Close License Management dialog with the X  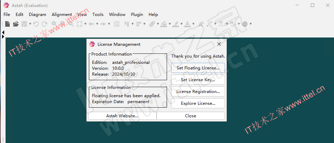(219, 44)
